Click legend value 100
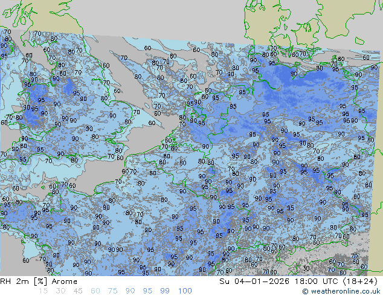 coord(185,291)
